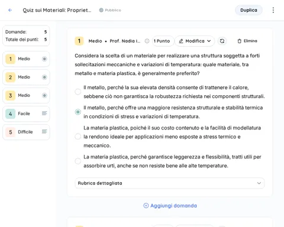Click the Domande count row
This screenshot has width=284, height=227.
(26, 32)
